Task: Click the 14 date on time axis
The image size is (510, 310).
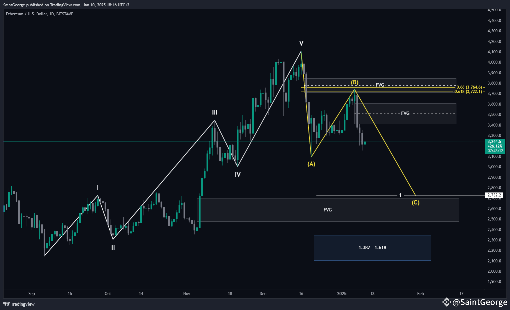Action: coord(141,294)
